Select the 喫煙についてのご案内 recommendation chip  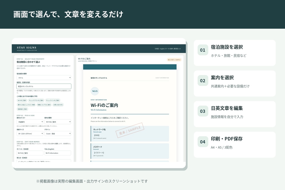click(x=44, y=105)
